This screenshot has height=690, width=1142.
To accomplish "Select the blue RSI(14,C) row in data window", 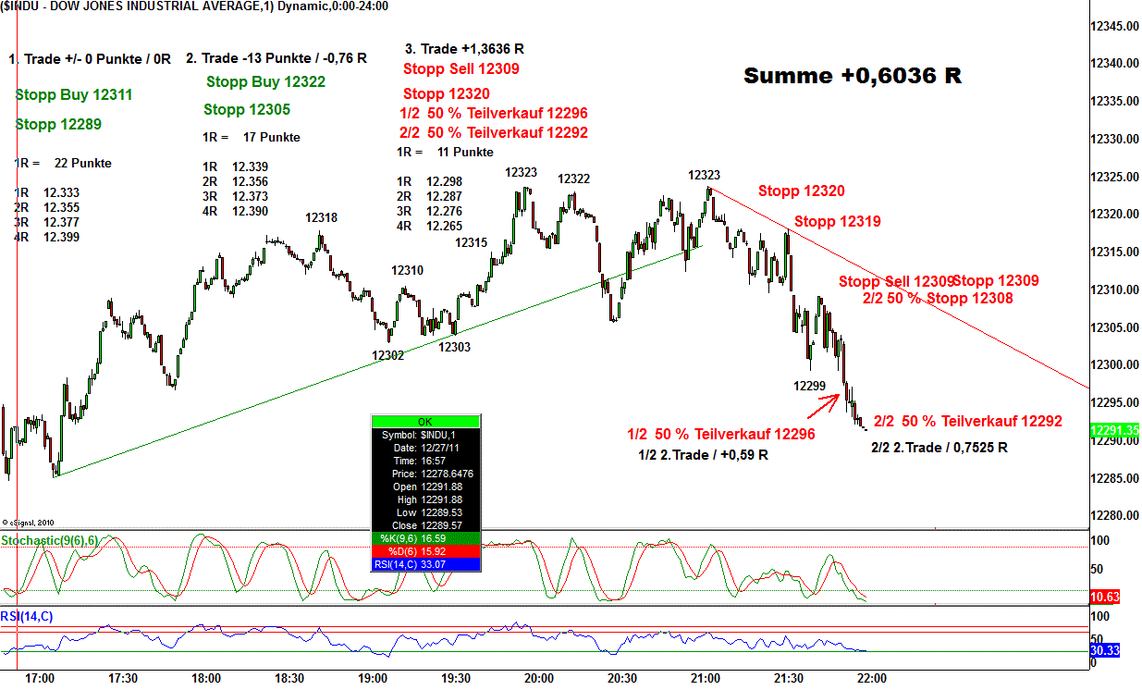I will point(425,562).
